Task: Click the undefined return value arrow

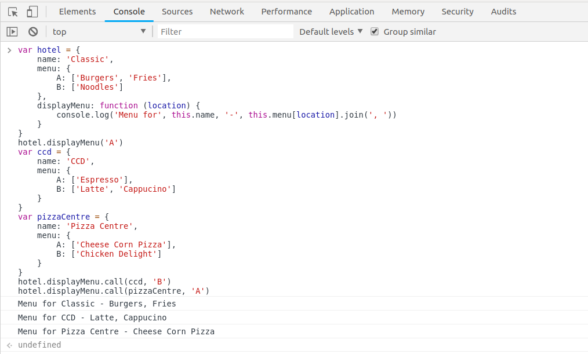Action: coord(9,345)
